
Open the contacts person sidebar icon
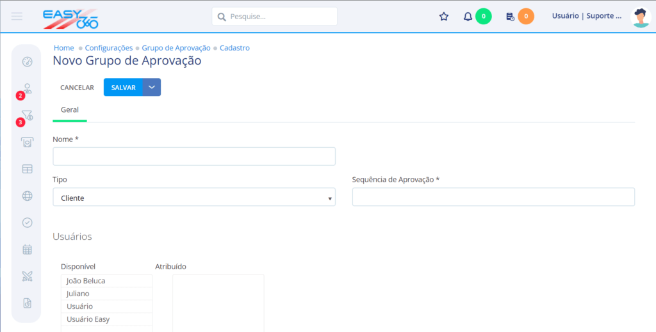tap(28, 88)
